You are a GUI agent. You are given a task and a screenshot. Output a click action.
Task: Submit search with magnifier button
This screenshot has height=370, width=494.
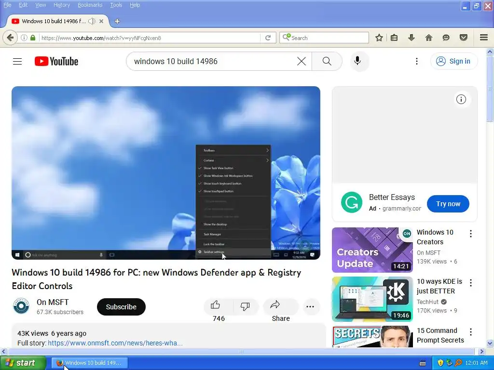(327, 61)
